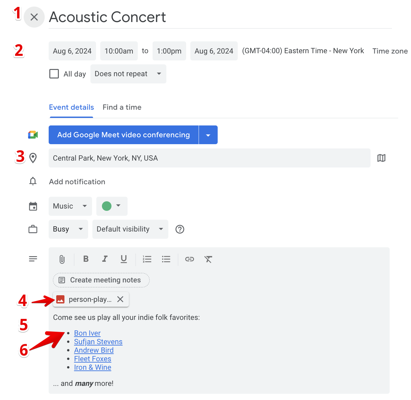Toggle bold formatting in description toolbar
This screenshot has width=411, height=400.
(x=86, y=259)
